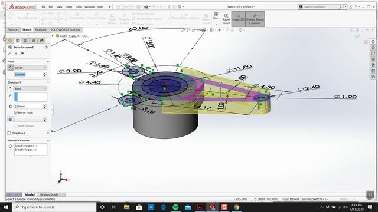Adjust the depth 3.00mm spinner
Viewport: 378px width, 212px height.
tap(45, 106)
